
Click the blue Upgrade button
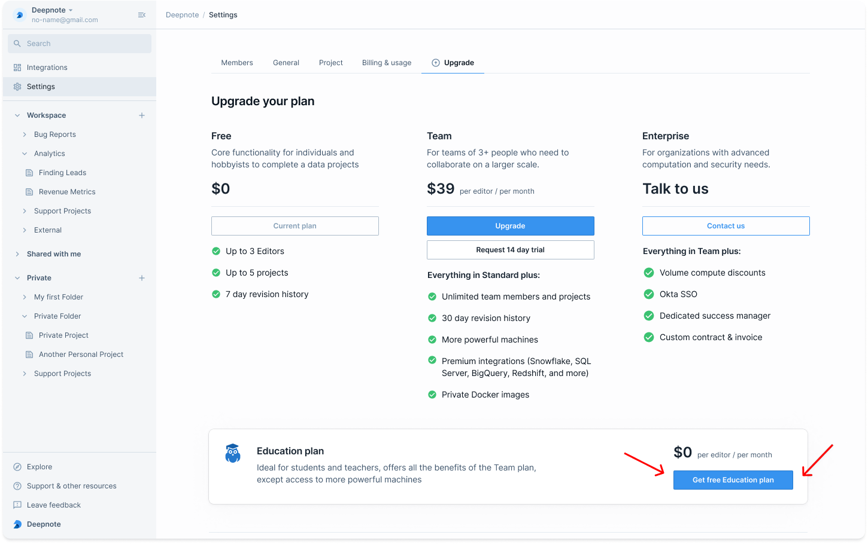click(x=511, y=226)
